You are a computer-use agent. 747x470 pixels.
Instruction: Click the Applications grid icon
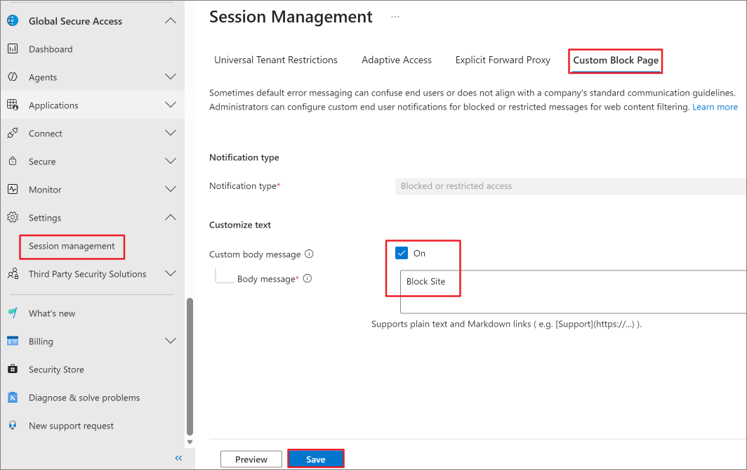pos(13,105)
